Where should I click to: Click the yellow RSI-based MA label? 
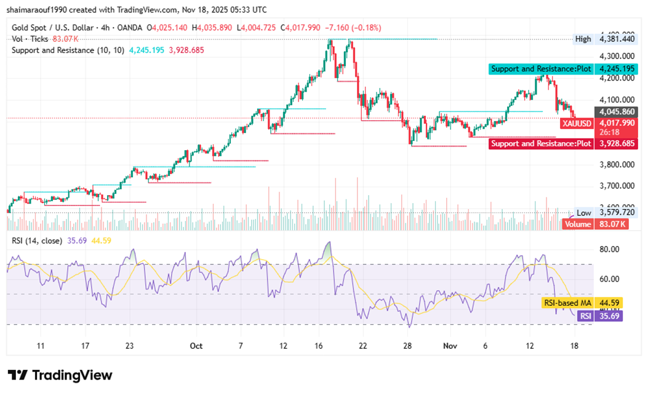click(566, 303)
